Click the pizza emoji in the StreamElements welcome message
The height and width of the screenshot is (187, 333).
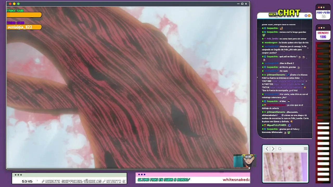291,121
